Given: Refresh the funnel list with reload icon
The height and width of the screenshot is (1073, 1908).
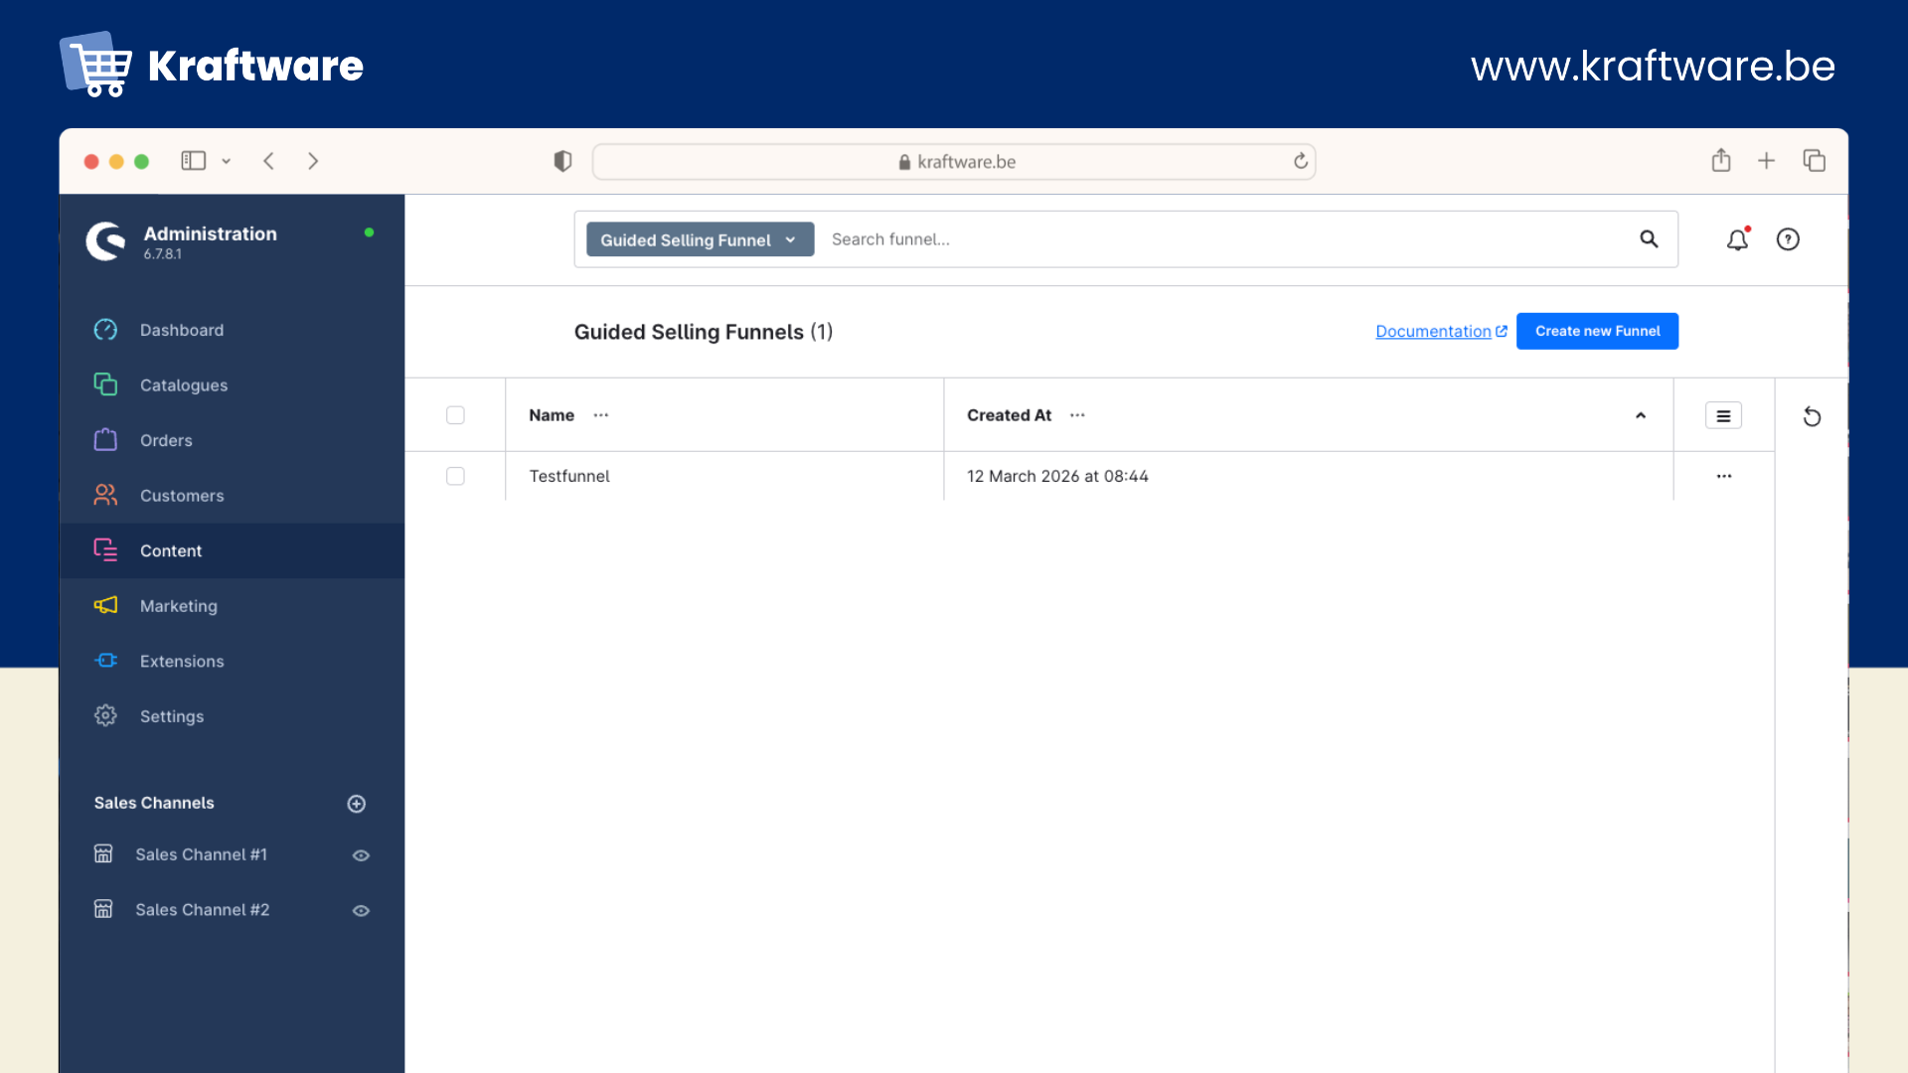Looking at the screenshot, I should coord(1812,416).
